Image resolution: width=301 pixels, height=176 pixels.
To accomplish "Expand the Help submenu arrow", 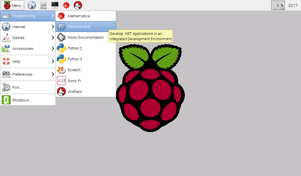I will click(x=53, y=62).
